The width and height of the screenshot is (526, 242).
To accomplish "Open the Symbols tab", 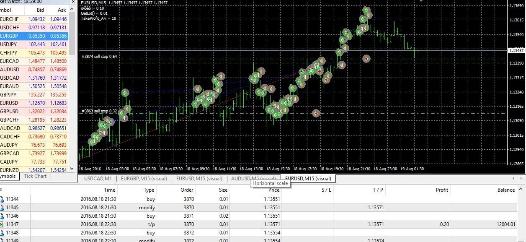I will [x=7, y=176].
